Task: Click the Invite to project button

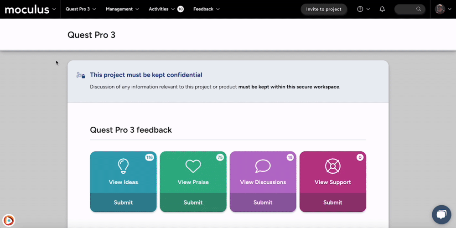Action: point(324,9)
